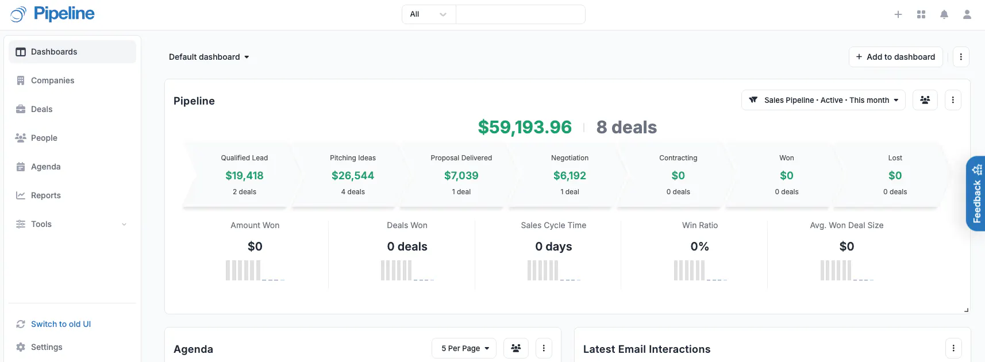Select the Negotiation stage
The width and height of the screenshot is (985, 362).
(570, 175)
